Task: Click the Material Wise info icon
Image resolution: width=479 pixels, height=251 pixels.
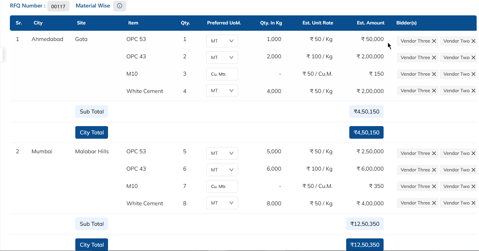Action: [119, 6]
